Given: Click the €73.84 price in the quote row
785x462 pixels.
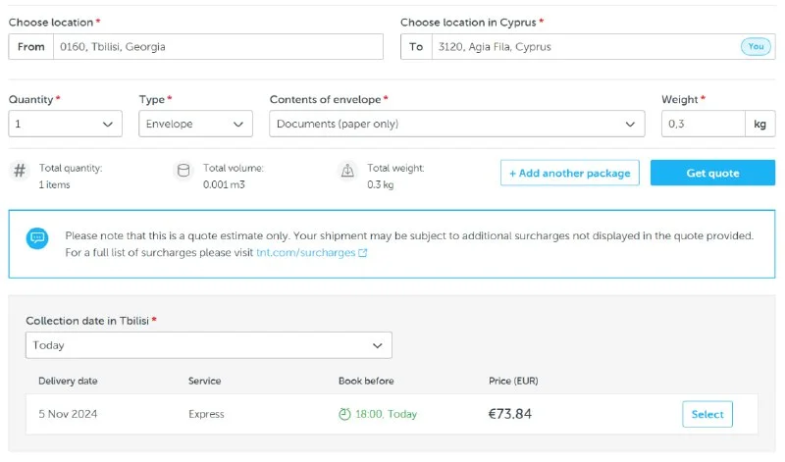Looking at the screenshot, I should point(510,414).
